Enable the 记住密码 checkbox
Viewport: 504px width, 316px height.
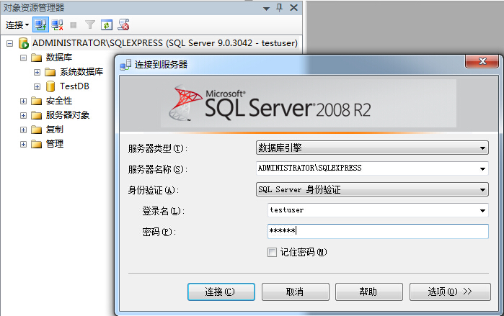click(272, 252)
